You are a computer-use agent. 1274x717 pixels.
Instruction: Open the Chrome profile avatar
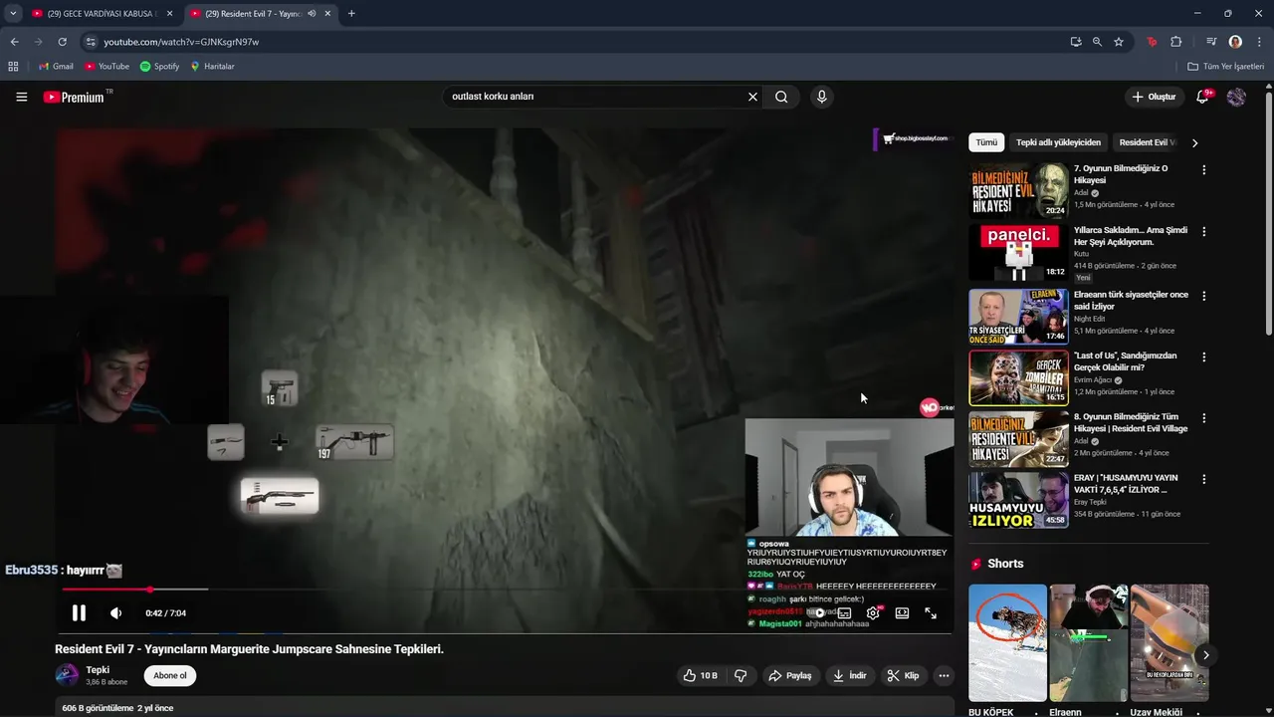1235,42
